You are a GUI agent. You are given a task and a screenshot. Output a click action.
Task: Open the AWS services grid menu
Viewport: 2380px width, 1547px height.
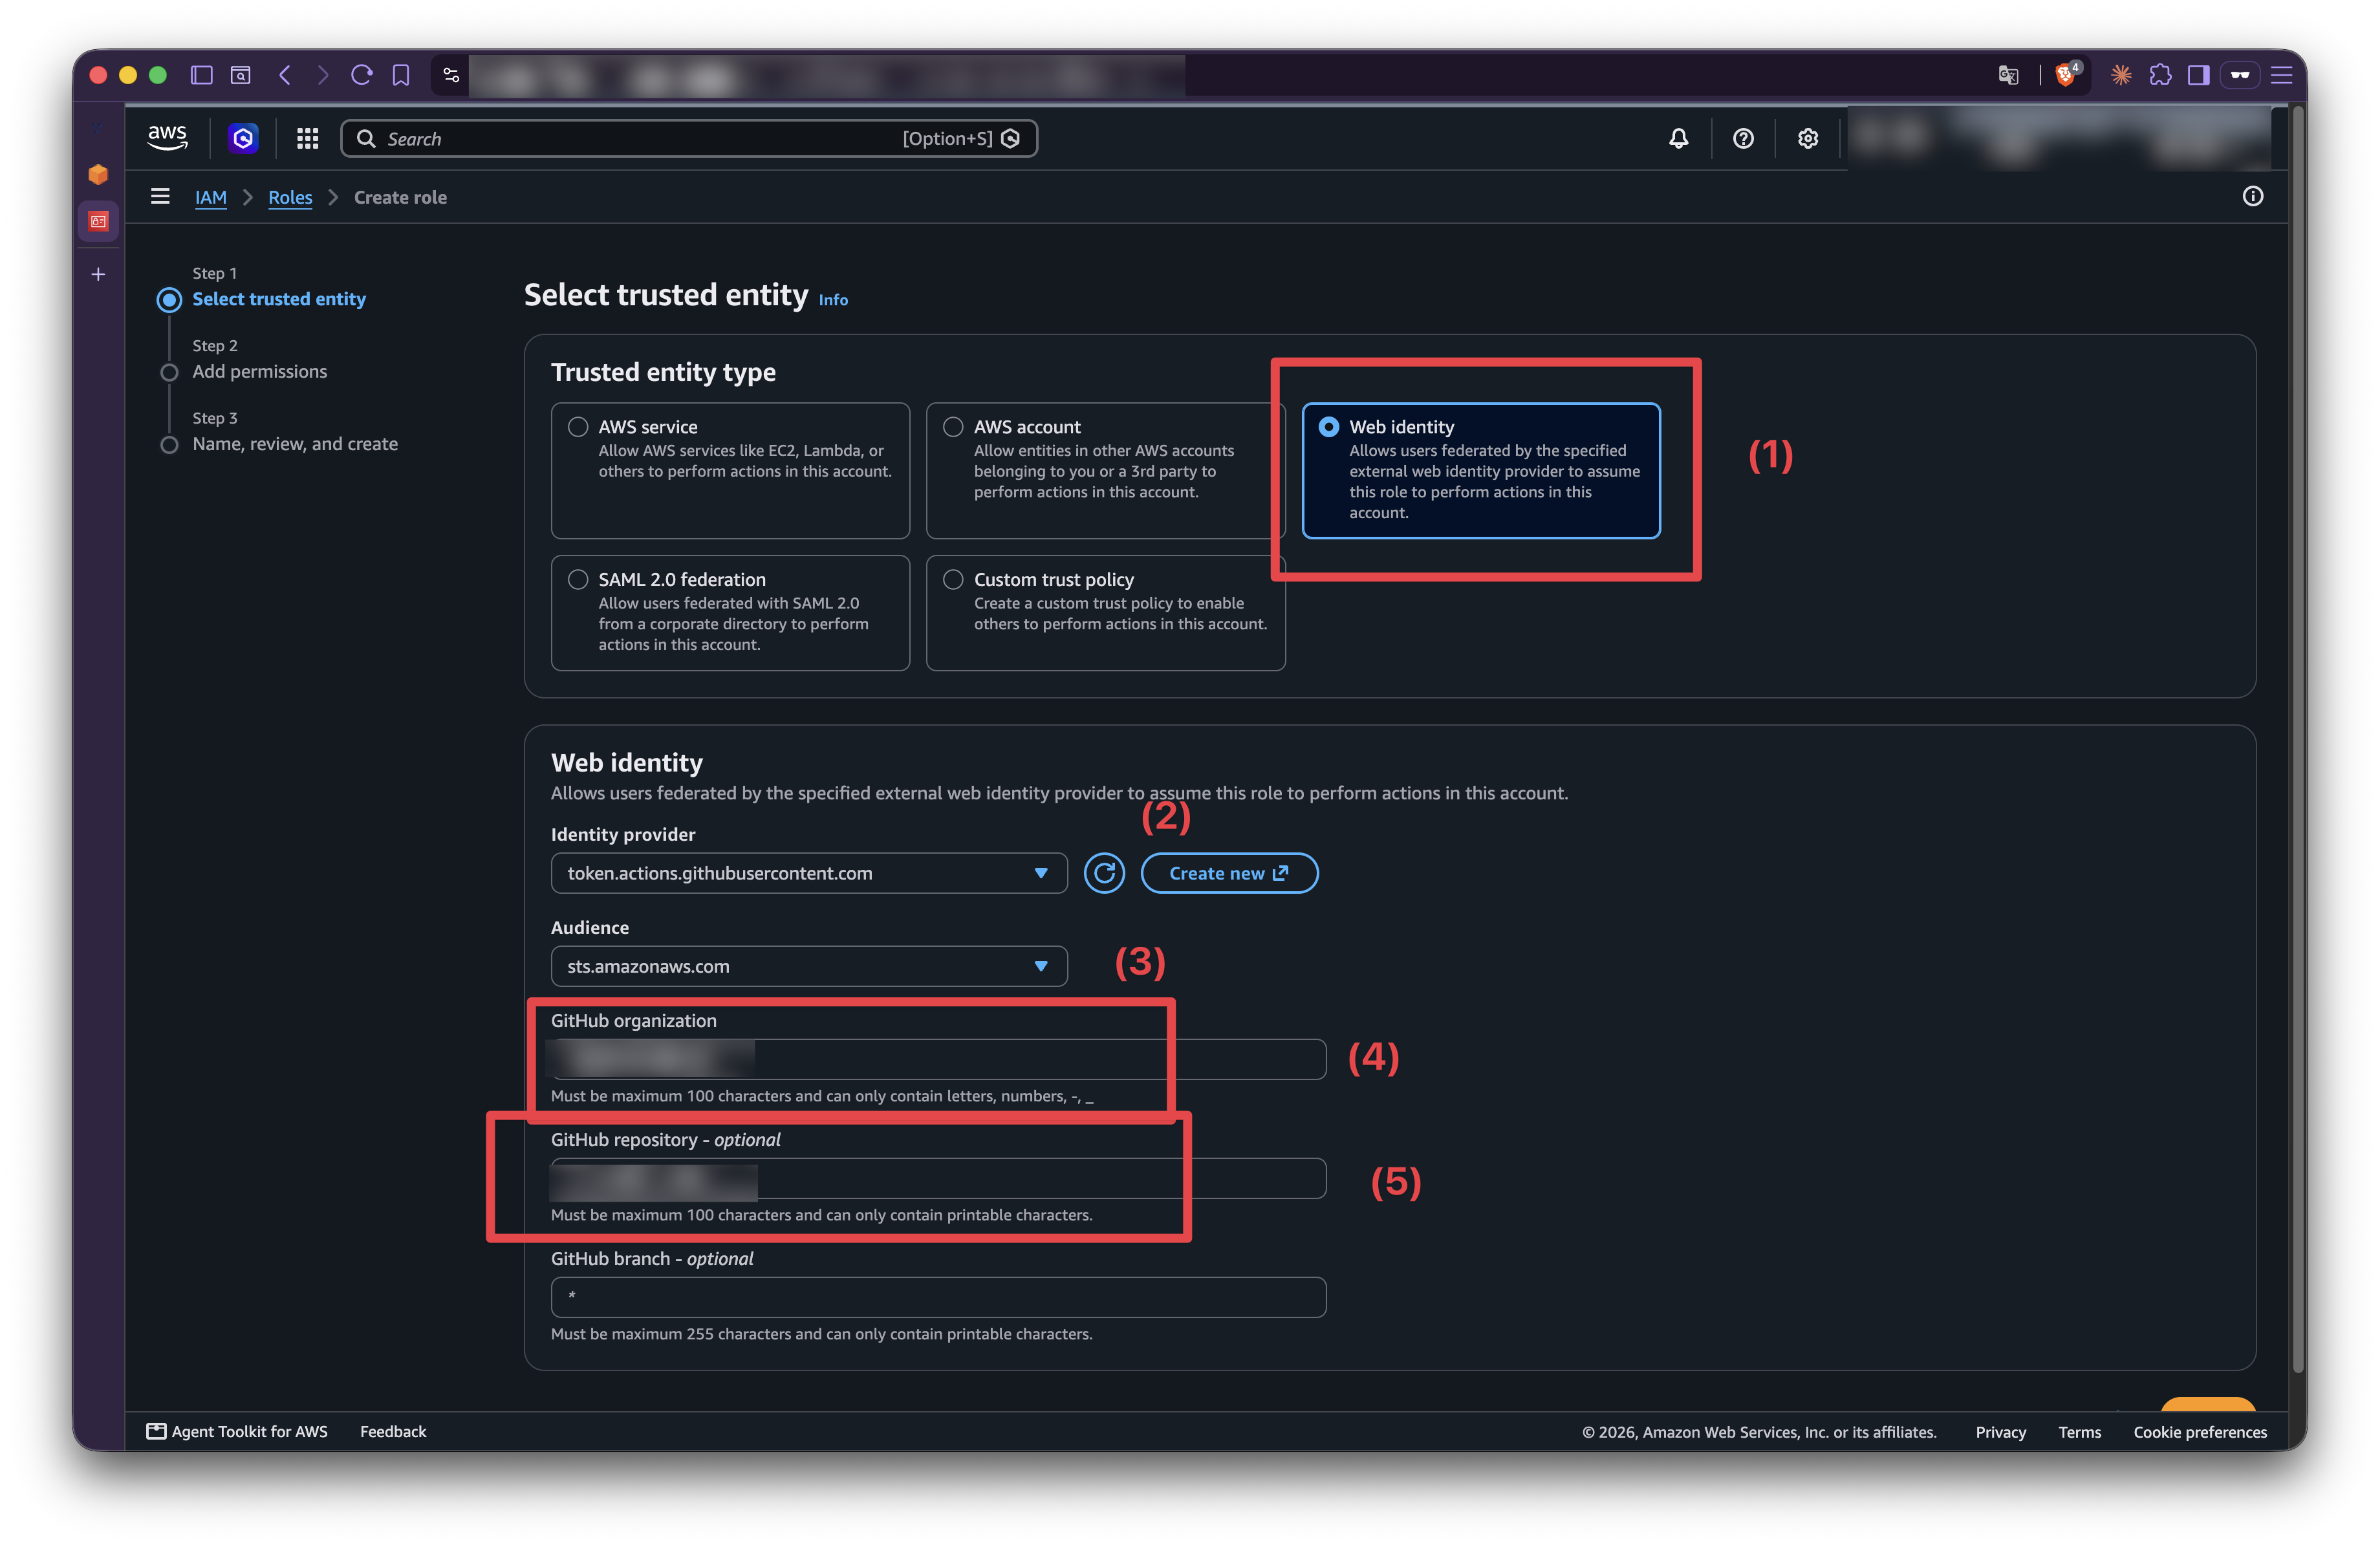click(307, 138)
